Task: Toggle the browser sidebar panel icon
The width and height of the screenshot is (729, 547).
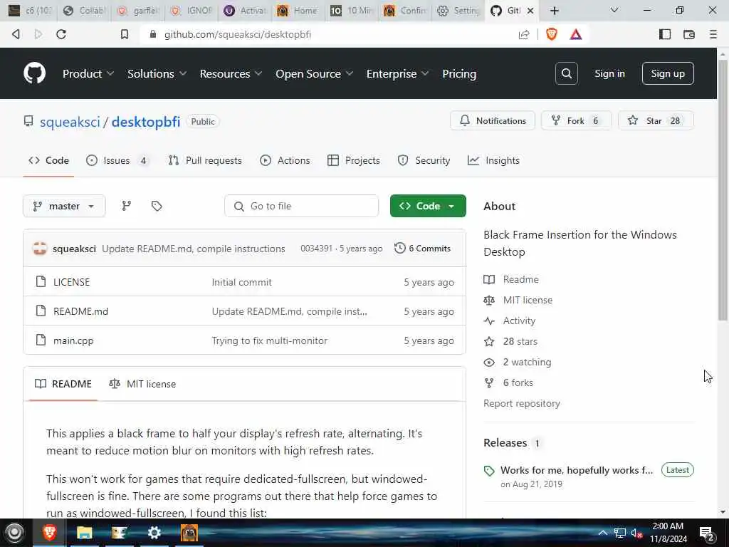Action: 665,34
